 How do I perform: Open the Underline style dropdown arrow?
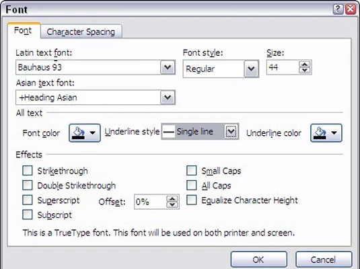click(231, 131)
